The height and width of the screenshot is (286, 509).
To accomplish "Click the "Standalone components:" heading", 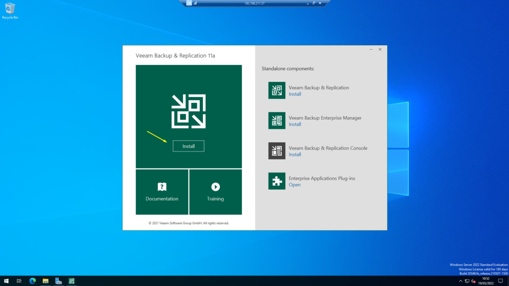I will point(288,69).
